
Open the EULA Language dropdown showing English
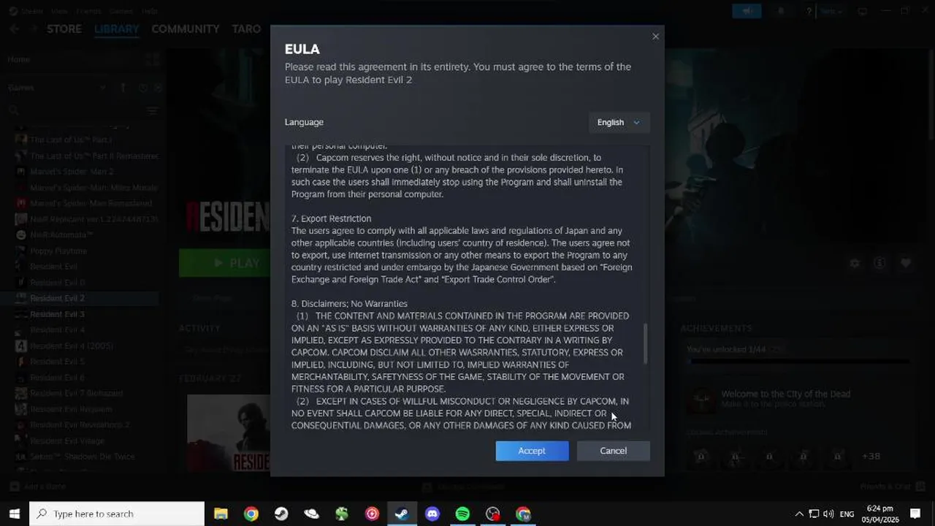click(619, 122)
